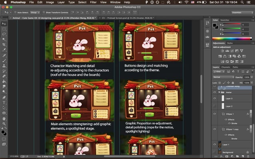Add a layer mask from Layers panel
Screen dimensions: 255x159
(x=227, y=156)
